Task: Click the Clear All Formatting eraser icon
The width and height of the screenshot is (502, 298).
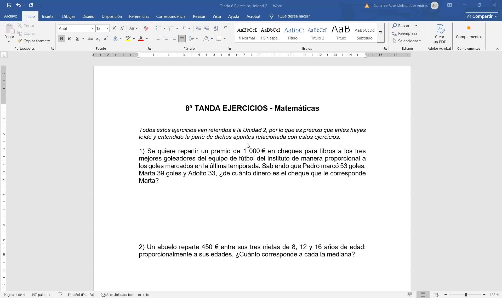Action: [146, 28]
